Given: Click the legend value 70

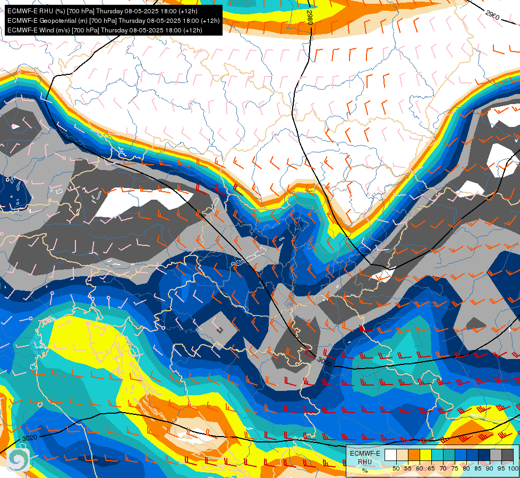Looking at the screenshot, I should click(x=443, y=468).
